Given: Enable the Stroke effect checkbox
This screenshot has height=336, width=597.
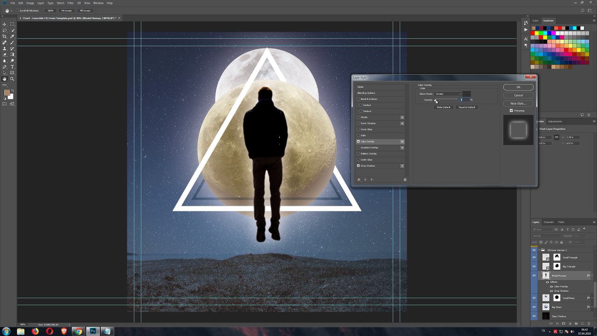Looking at the screenshot, I should pyautogui.click(x=358, y=117).
